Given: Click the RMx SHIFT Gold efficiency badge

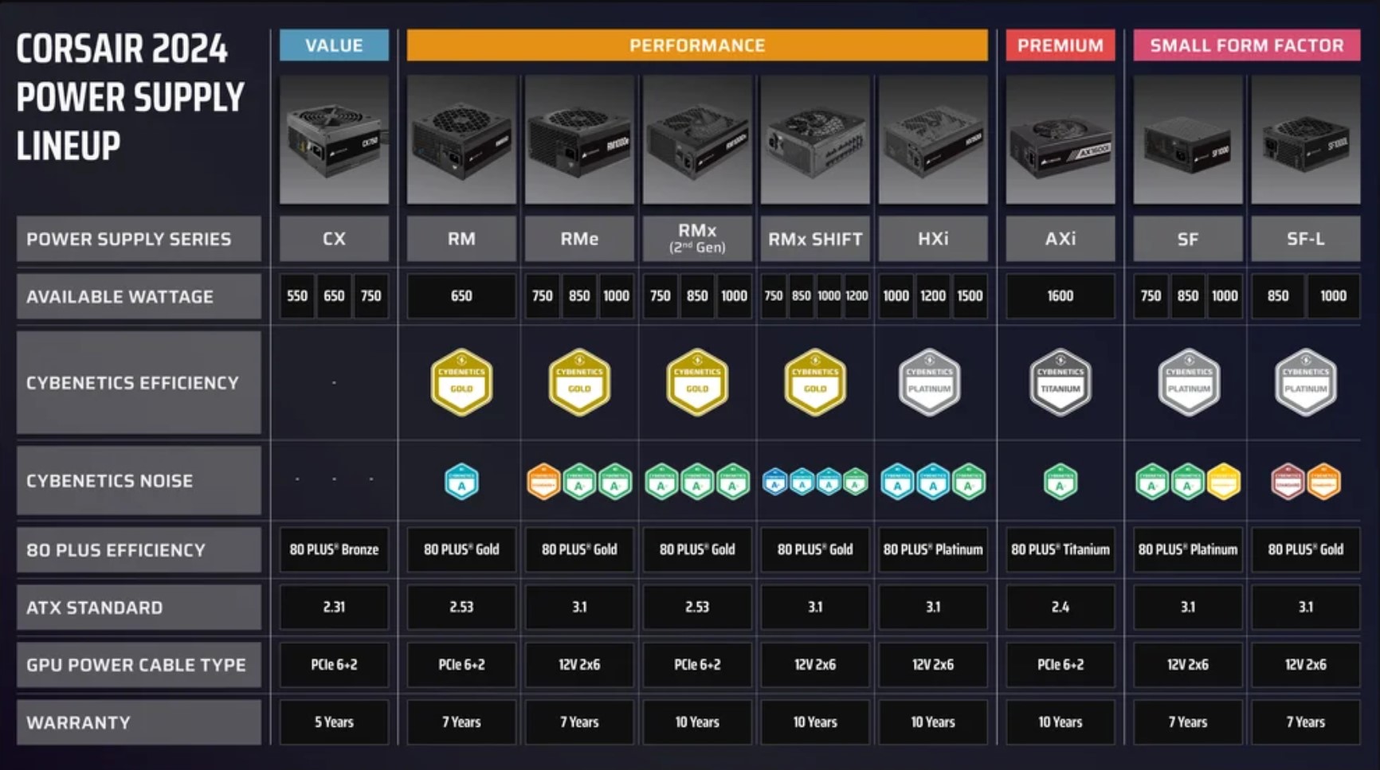Looking at the screenshot, I should click(815, 382).
